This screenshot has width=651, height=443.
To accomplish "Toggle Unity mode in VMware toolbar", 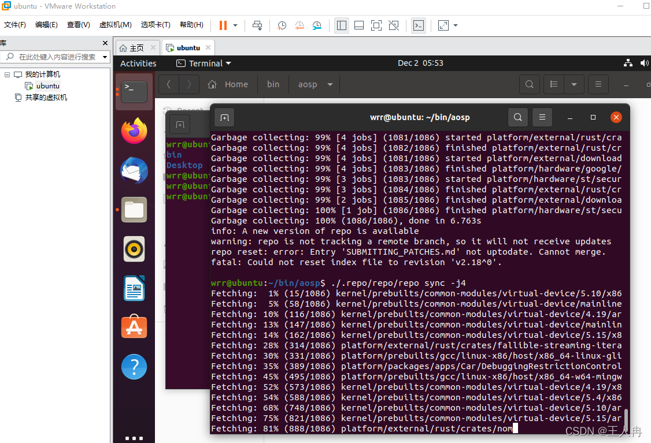I will [394, 25].
